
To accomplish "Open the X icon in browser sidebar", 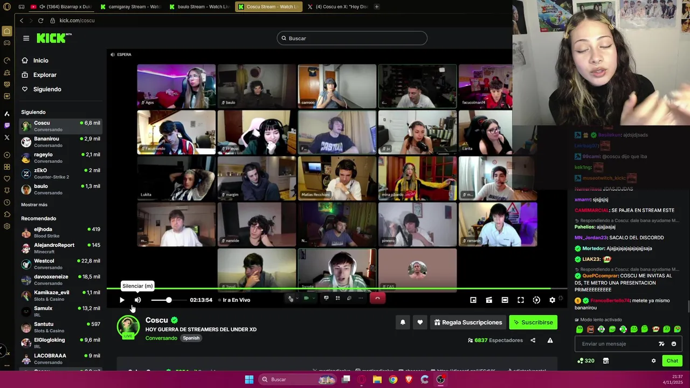I will (x=7, y=137).
